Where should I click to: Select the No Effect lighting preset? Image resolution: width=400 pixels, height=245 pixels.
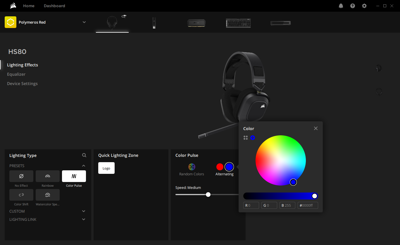pos(21,176)
